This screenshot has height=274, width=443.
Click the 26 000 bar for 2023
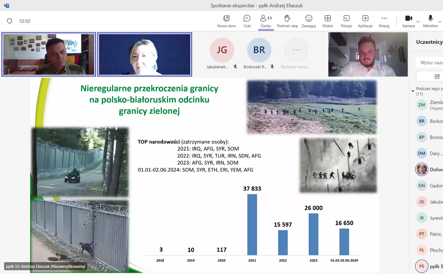point(313,234)
